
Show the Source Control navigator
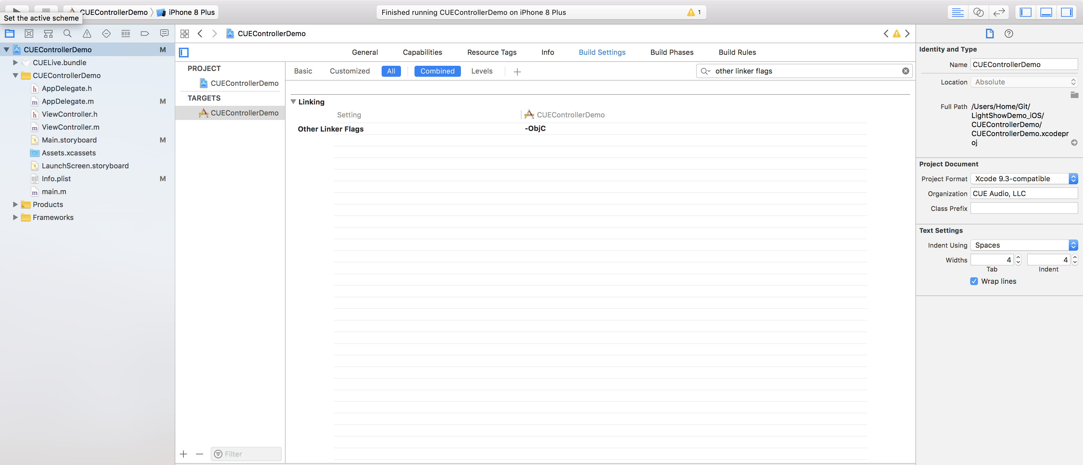[29, 34]
